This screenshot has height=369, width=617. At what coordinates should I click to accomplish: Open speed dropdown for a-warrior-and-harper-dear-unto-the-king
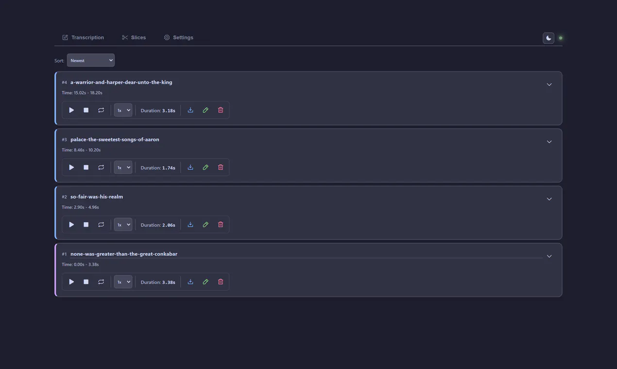pos(123,110)
